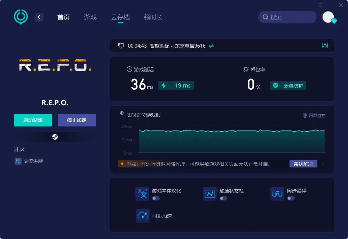Open the 首页 tab
This screenshot has width=348, height=239.
(63, 17)
